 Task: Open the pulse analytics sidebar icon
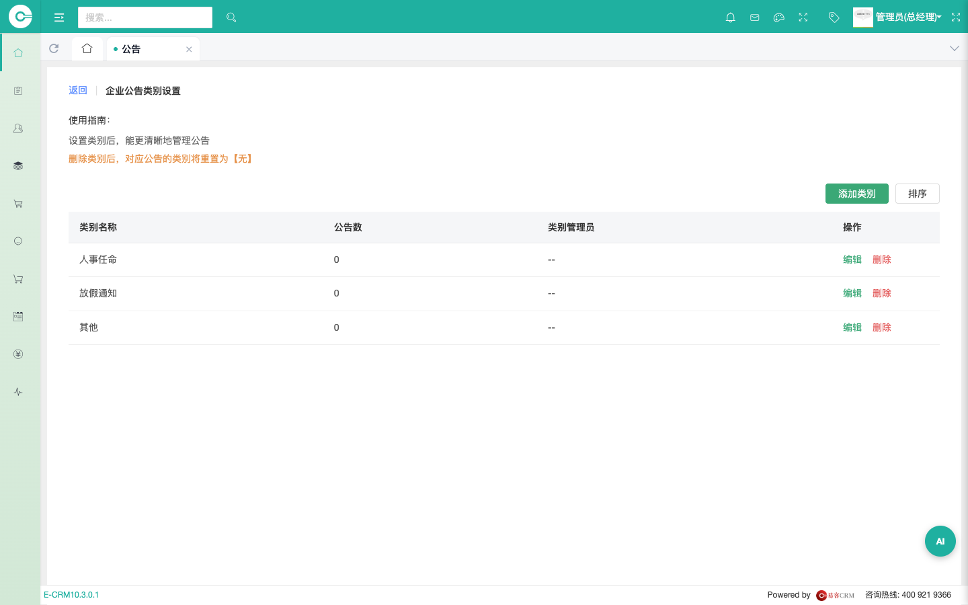click(x=18, y=391)
